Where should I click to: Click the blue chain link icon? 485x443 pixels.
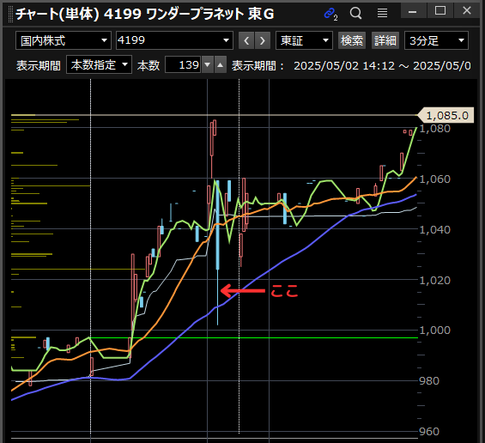coord(330,14)
